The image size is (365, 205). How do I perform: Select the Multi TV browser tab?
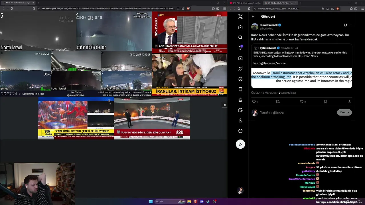(18, 3)
